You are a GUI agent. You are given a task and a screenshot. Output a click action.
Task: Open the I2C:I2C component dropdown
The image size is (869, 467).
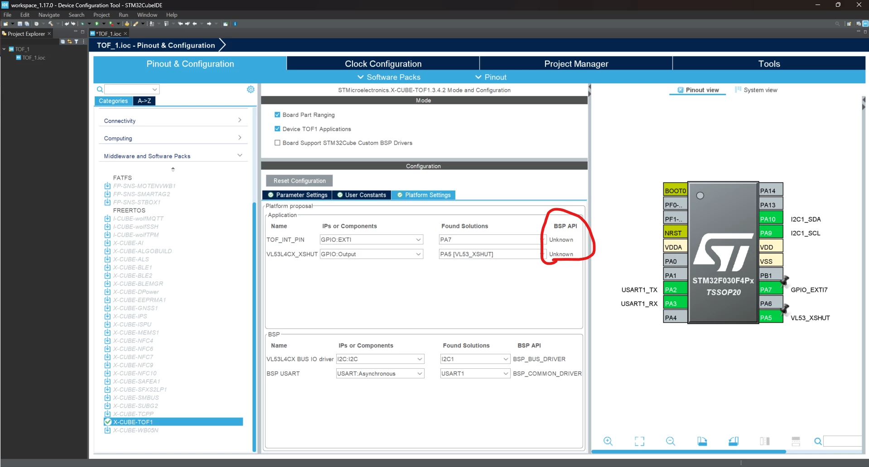point(380,359)
